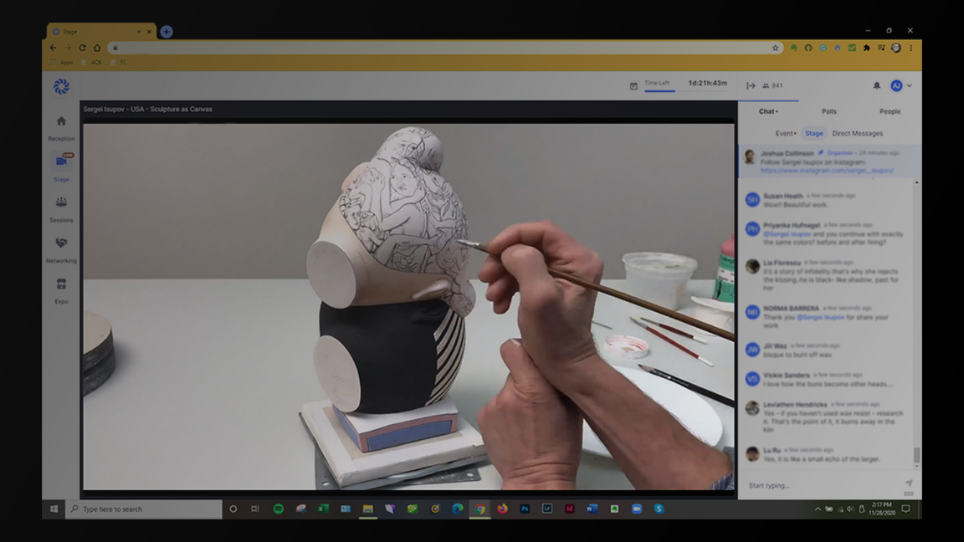Image resolution: width=964 pixels, height=542 pixels.
Task: Go back with the browser back arrow
Action: [x=53, y=48]
